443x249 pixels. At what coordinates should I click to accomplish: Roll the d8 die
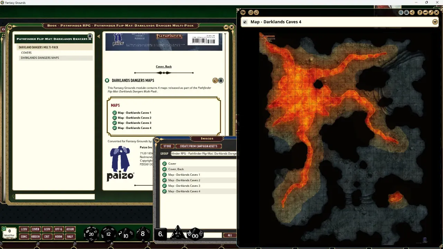point(143,234)
